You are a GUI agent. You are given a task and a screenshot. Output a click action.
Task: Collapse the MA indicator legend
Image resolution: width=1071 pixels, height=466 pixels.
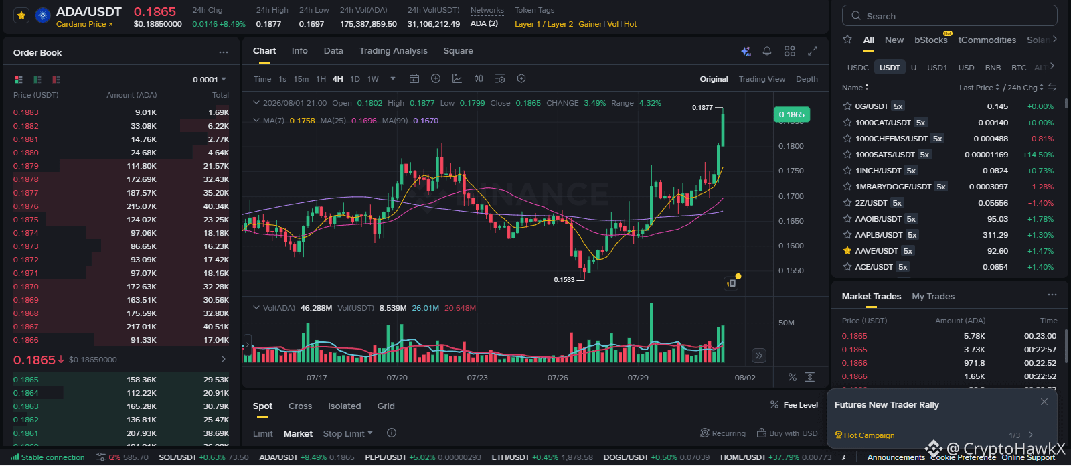click(256, 121)
